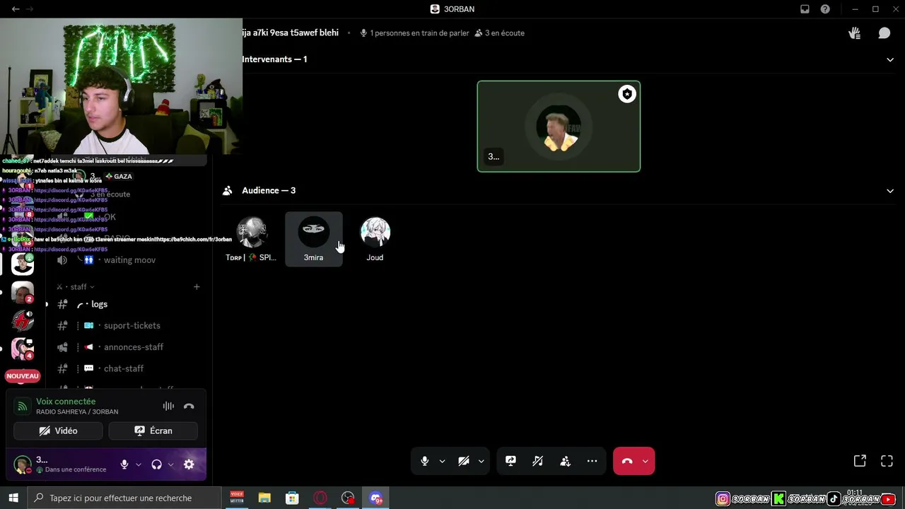This screenshot has height=509, width=905.
Task: Select the speaker tile on stage
Action: click(x=559, y=127)
